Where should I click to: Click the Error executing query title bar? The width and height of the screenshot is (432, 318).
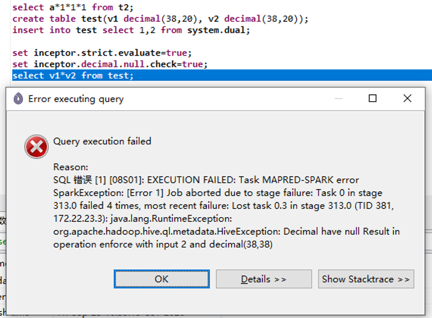click(x=181, y=99)
